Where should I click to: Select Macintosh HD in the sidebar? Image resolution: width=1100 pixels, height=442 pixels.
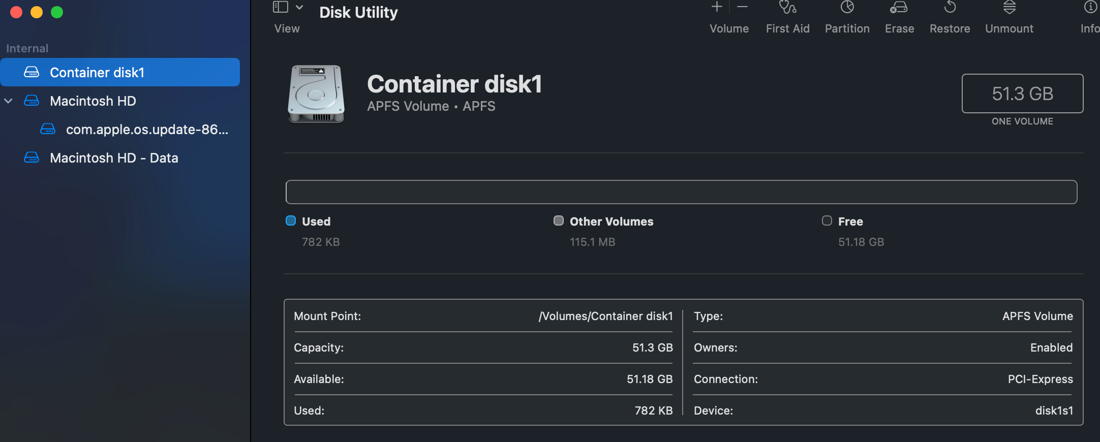click(x=93, y=101)
